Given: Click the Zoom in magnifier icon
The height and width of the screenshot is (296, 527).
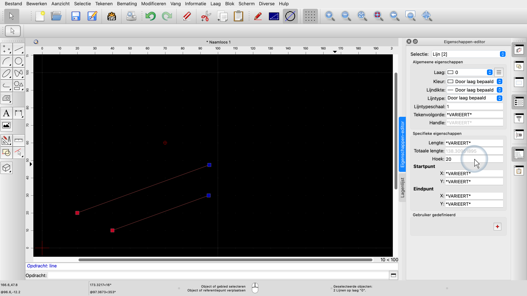Looking at the screenshot, I should coord(330,16).
